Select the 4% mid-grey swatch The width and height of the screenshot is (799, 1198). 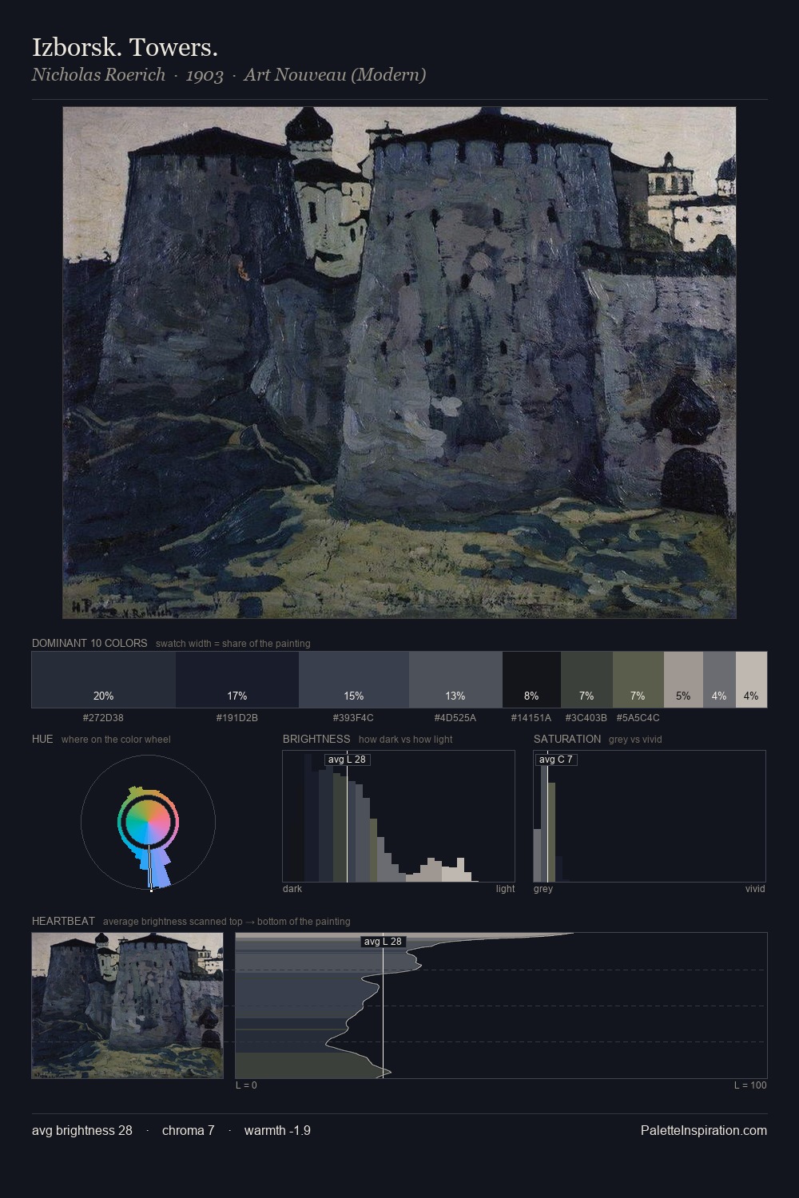719,680
